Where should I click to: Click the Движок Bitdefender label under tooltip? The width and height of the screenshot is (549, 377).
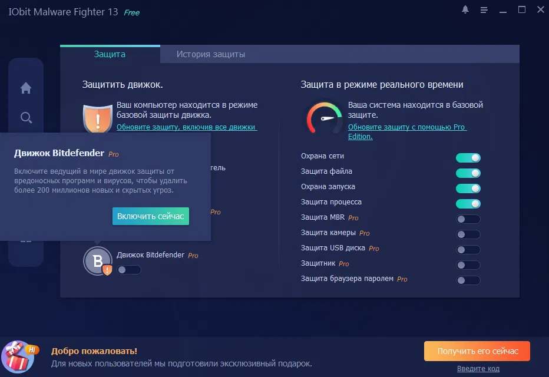pyautogui.click(x=150, y=255)
